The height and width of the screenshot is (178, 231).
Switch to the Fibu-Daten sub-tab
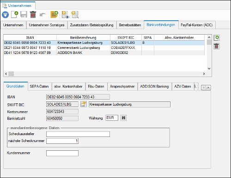[x=96, y=87]
